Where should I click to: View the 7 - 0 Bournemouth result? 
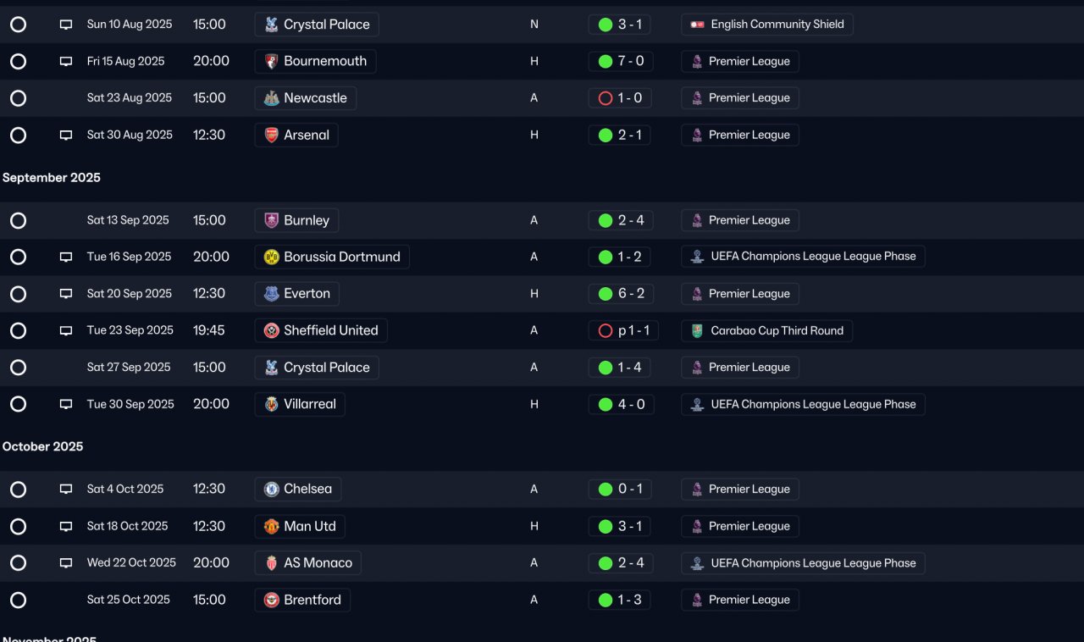click(x=620, y=61)
